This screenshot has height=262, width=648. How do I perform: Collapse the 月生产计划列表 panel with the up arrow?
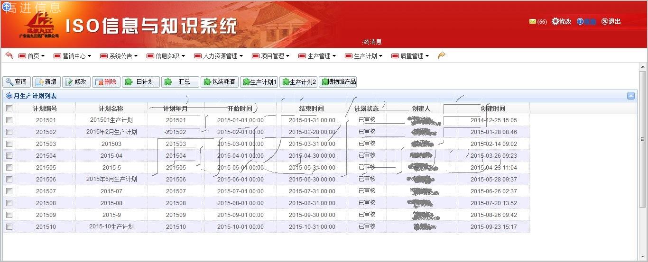pos(631,96)
